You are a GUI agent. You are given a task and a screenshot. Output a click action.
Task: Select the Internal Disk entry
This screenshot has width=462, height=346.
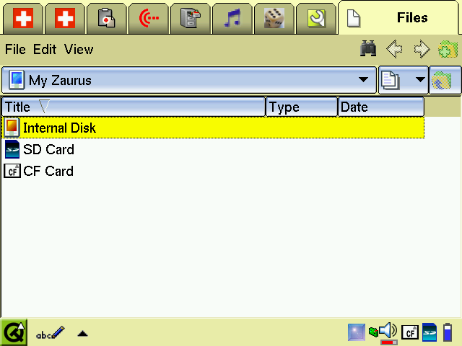[213, 128]
